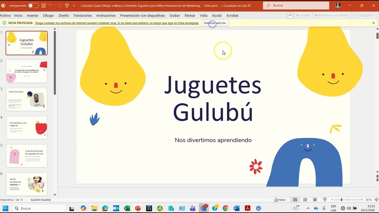Open the Vista tab
The width and height of the screenshot is (379, 213).
[204, 15]
